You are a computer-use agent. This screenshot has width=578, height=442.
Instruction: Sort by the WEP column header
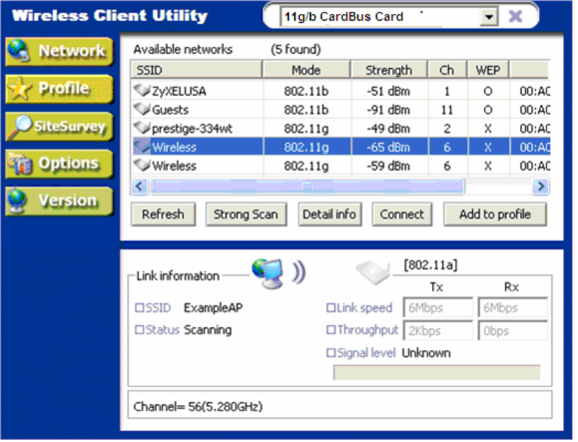tap(488, 70)
